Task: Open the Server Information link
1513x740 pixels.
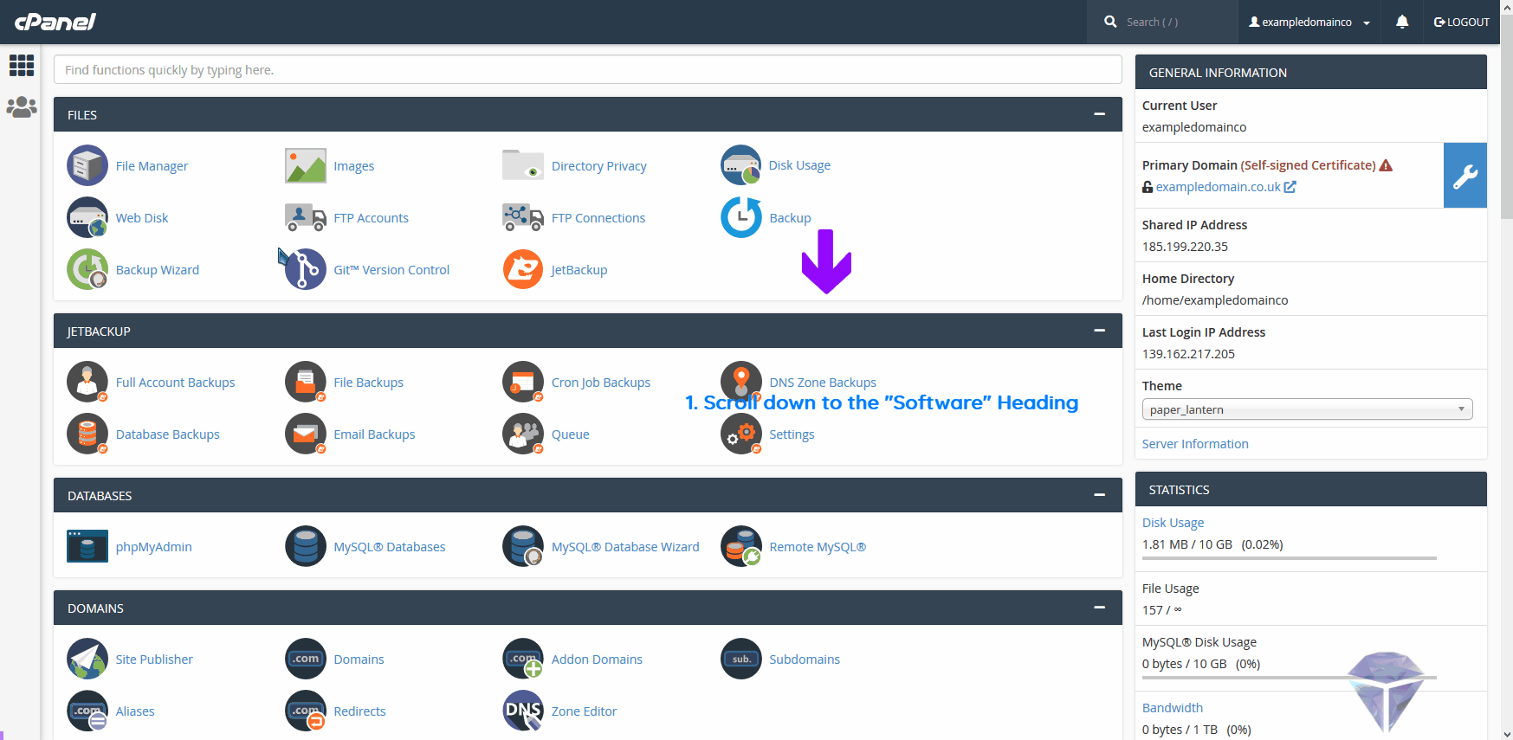Action: coord(1195,444)
